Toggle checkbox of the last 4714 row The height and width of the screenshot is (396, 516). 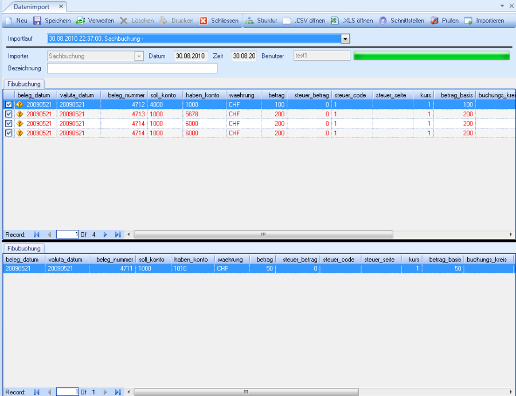pyautogui.click(x=9, y=133)
